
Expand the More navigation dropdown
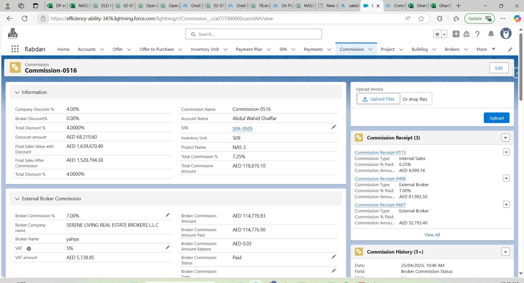[x=486, y=49]
